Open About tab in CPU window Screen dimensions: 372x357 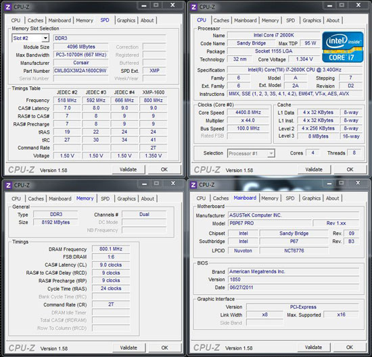333,20
